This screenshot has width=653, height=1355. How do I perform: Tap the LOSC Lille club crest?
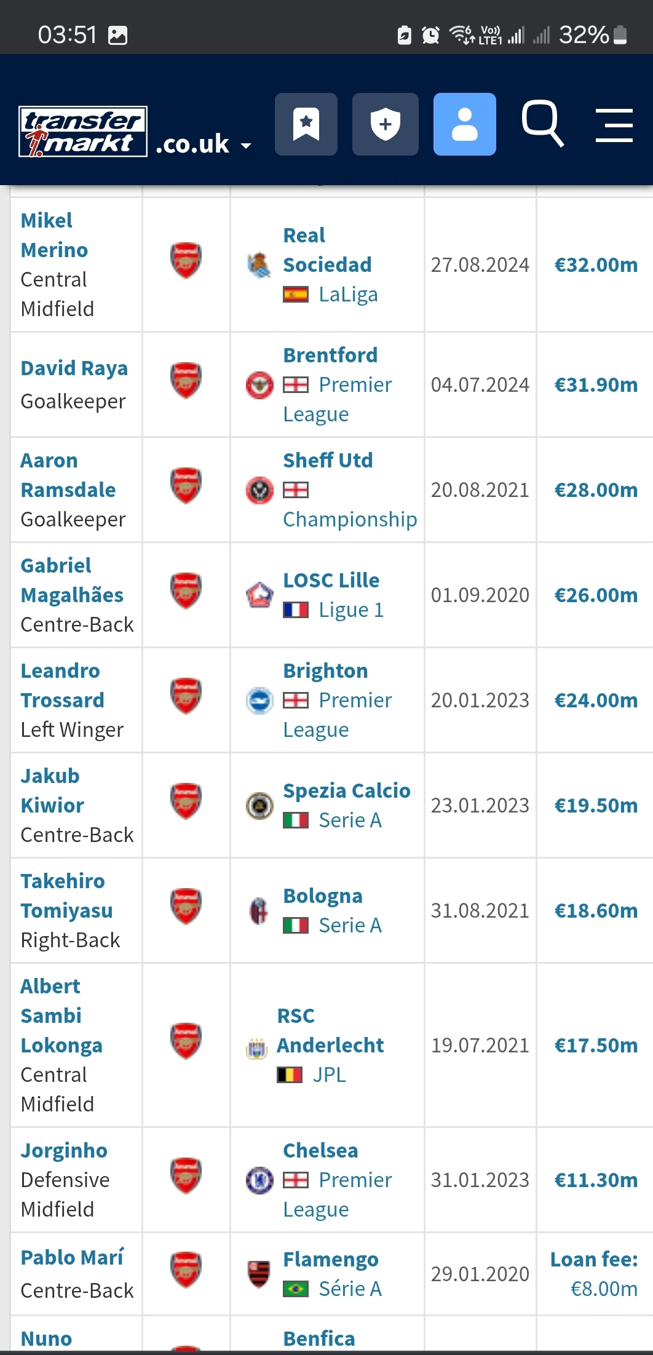coord(259,595)
